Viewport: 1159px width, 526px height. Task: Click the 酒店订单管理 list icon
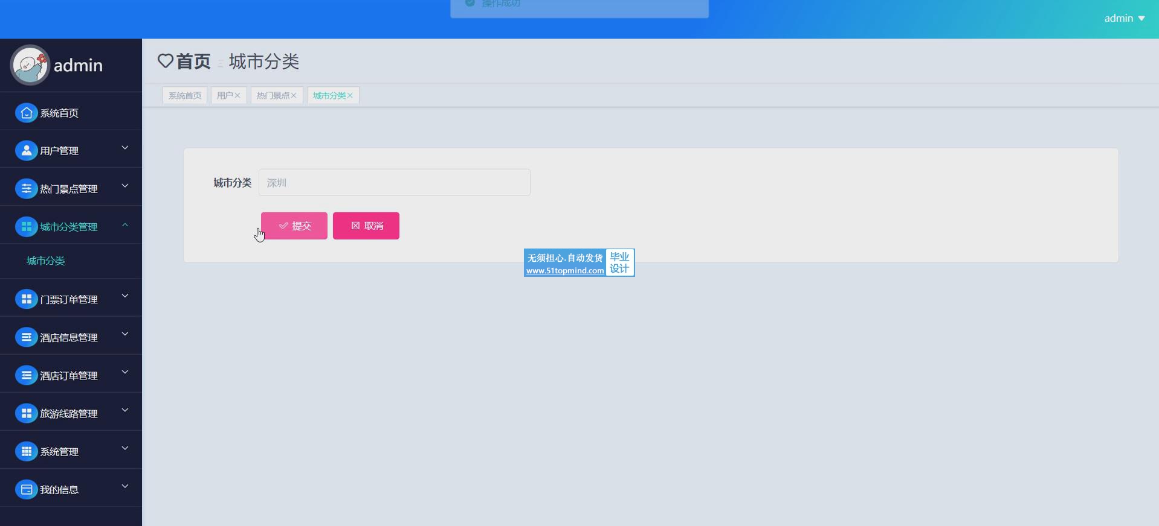(26, 375)
